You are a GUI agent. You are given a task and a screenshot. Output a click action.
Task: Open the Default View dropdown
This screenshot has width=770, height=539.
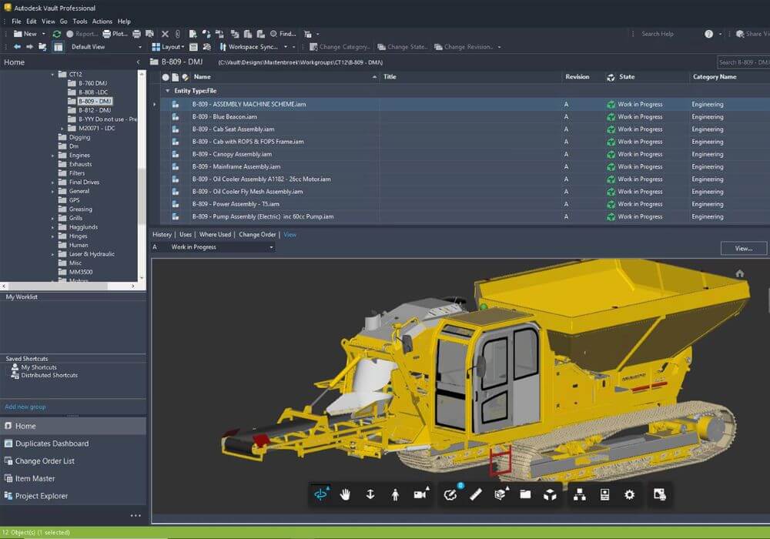139,47
